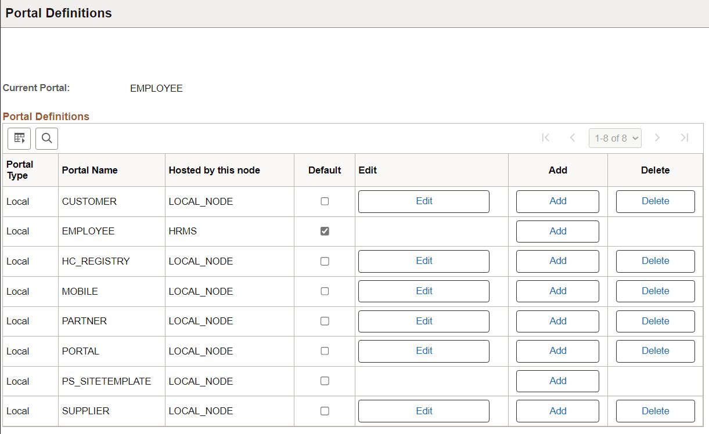Jump to last page arrow
This screenshot has width=709, height=434.
pos(685,138)
